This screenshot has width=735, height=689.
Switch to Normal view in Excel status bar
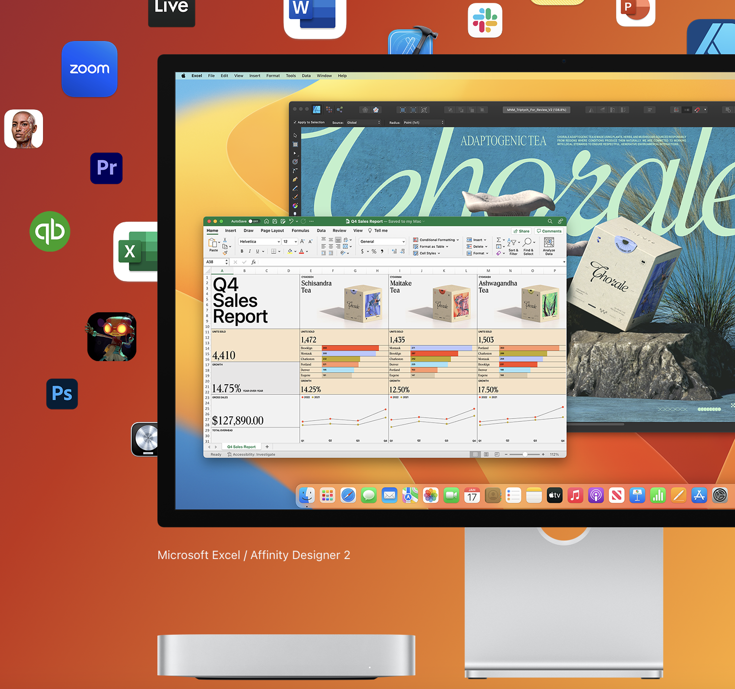coord(475,454)
